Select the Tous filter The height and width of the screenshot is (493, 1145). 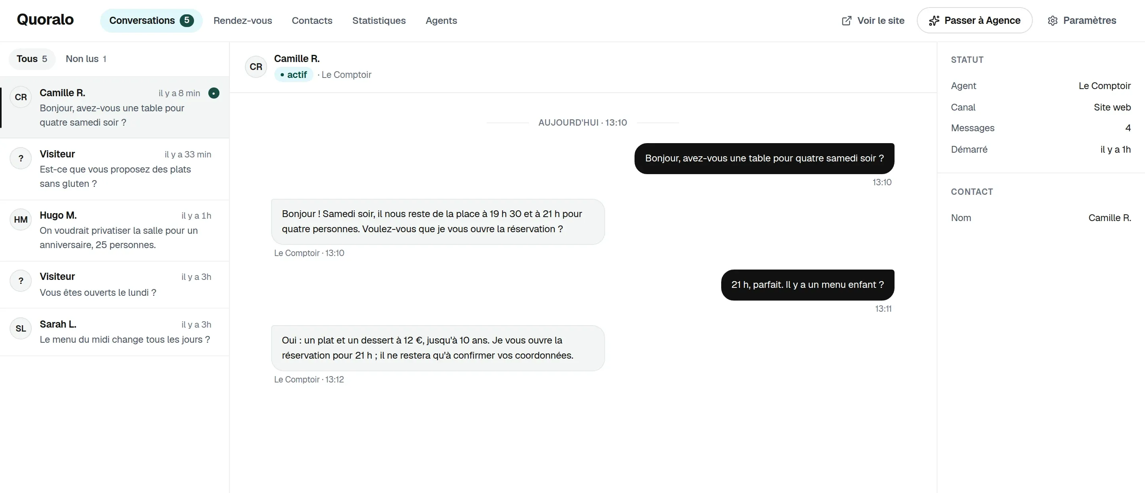point(32,59)
